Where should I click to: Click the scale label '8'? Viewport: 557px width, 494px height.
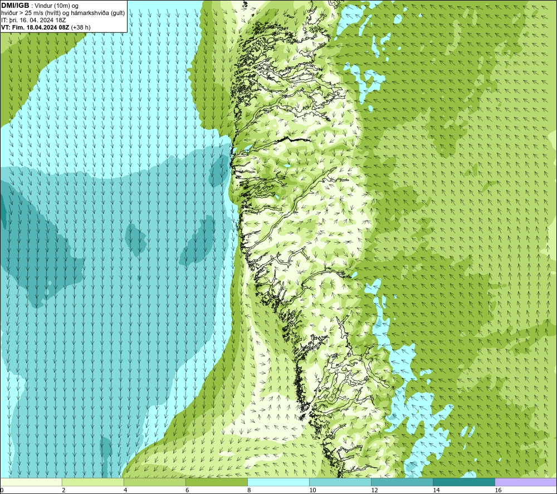pyautogui.click(x=249, y=491)
